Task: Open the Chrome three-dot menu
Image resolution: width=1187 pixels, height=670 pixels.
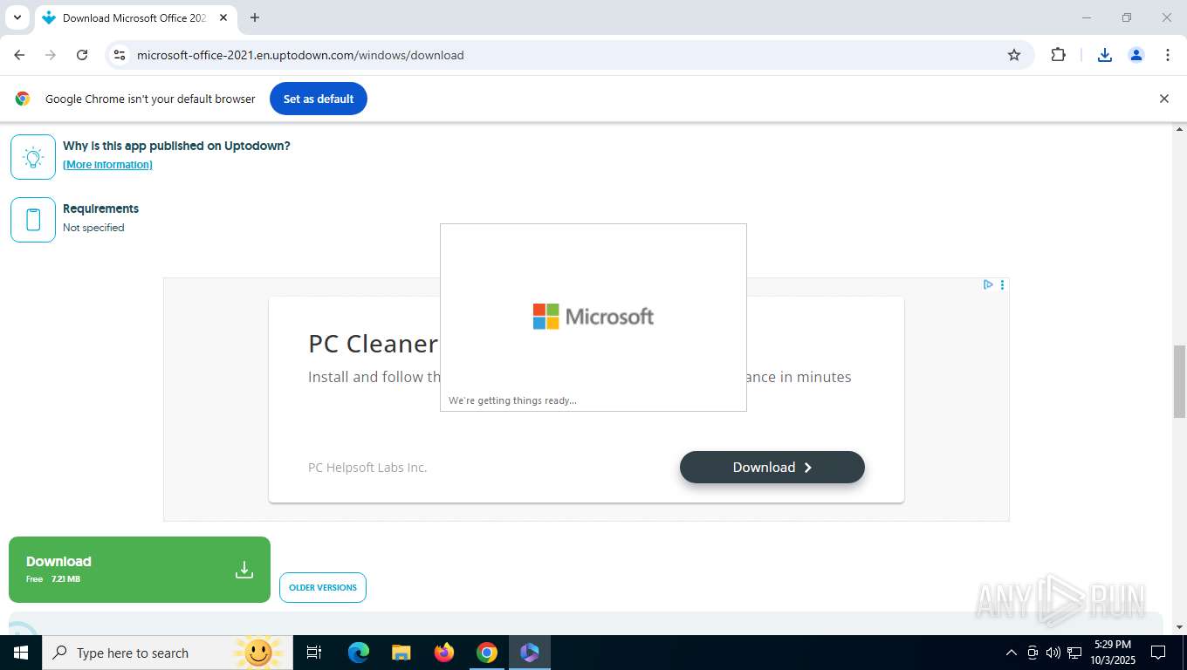Action: point(1168,55)
